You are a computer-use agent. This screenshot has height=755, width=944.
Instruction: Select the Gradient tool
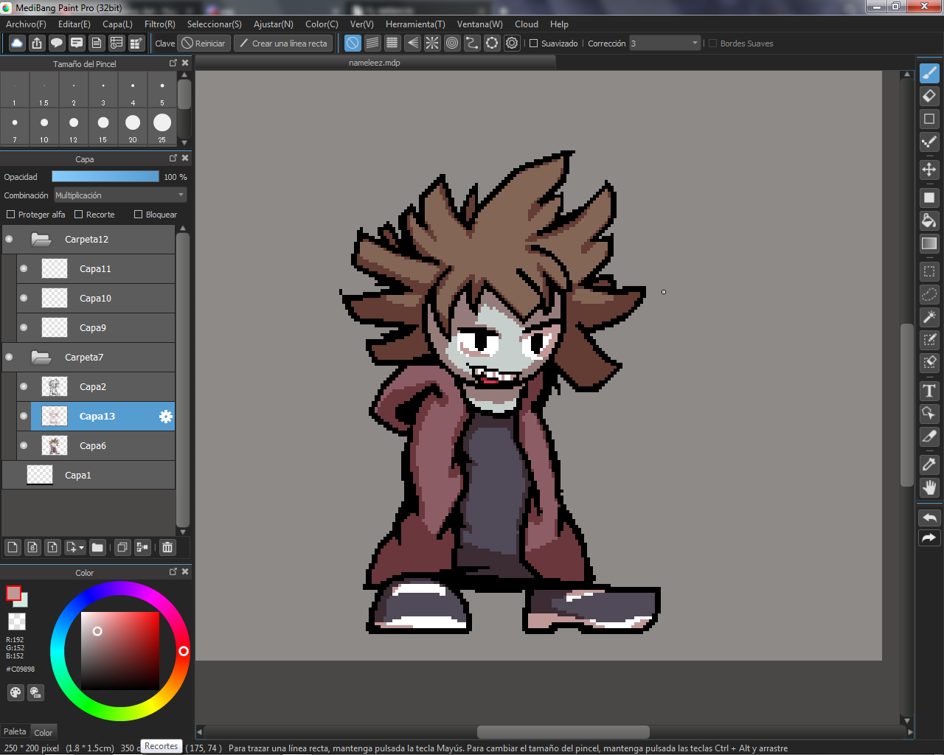point(929,243)
